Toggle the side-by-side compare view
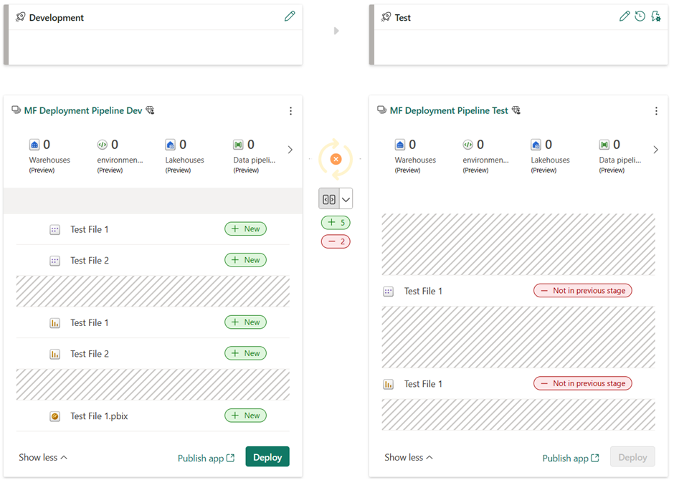This screenshot has width=674, height=485. click(331, 198)
